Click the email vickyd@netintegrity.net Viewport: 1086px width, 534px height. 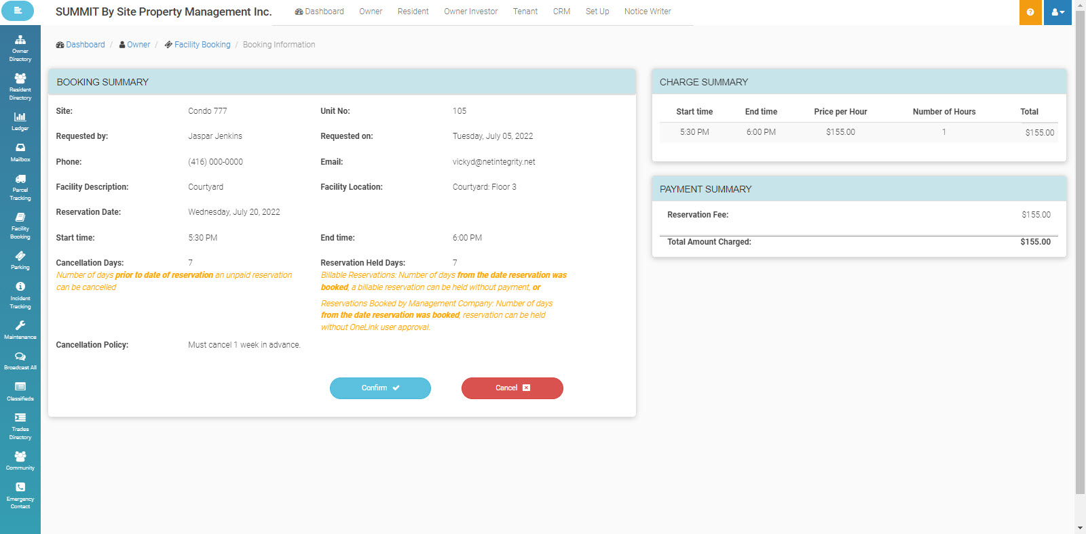pyautogui.click(x=494, y=162)
